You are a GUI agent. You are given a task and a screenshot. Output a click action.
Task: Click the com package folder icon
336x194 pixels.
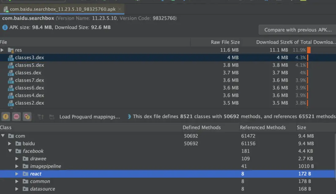point(11,136)
